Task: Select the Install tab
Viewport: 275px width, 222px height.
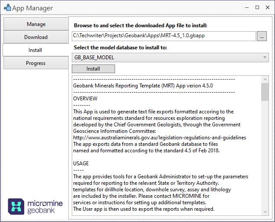Action: coord(35,50)
